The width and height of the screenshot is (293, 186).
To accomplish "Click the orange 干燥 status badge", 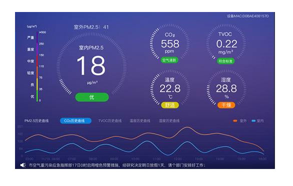I will pos(226,105).
